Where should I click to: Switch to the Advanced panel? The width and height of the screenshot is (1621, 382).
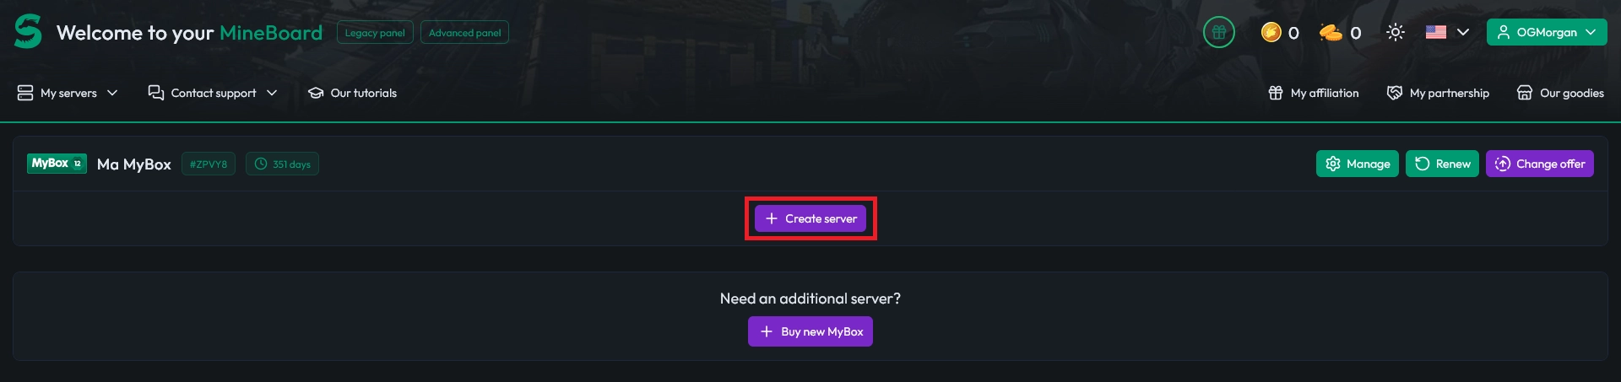(464, 33)
